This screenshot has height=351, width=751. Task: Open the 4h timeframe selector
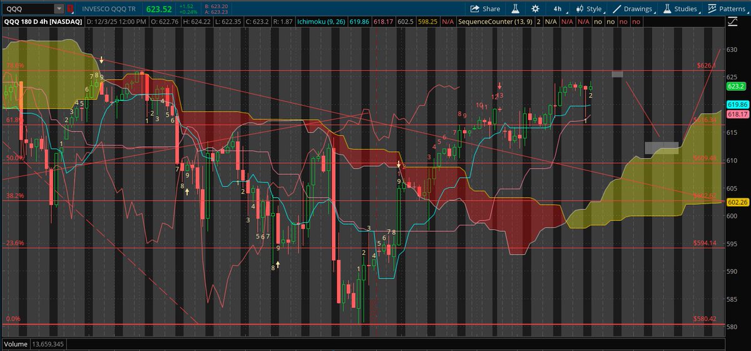click(557, 9)
